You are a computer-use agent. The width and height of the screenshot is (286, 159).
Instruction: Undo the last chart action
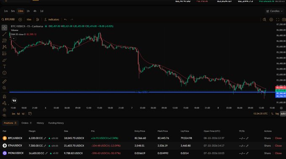tap(66, 19)
